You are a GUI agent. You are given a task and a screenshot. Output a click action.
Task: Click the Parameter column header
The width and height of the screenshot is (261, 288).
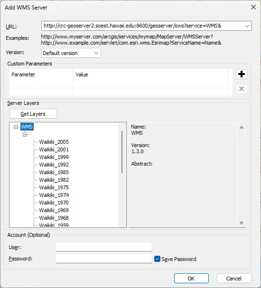[41, 74]
